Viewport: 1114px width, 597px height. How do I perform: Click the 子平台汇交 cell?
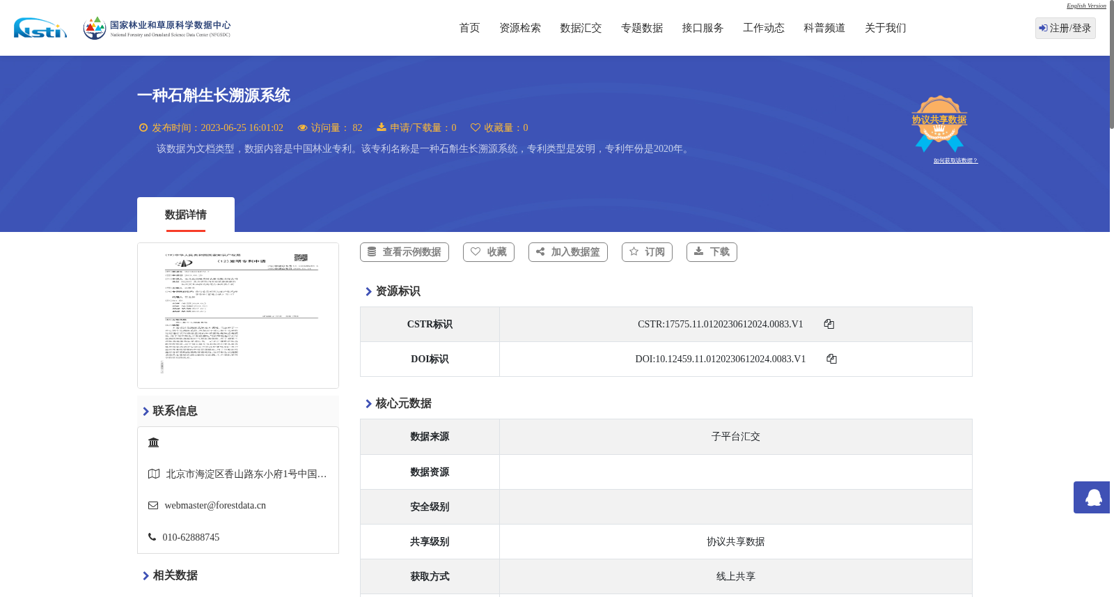tap(736, 437)
